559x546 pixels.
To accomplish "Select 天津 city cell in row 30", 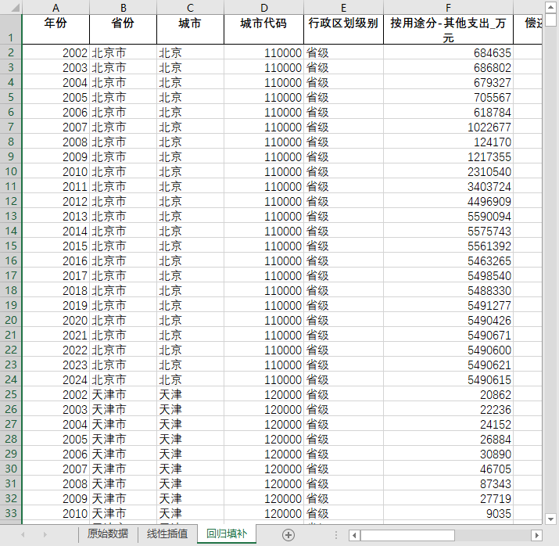I will pyautogui.click(x=191, y=469).
